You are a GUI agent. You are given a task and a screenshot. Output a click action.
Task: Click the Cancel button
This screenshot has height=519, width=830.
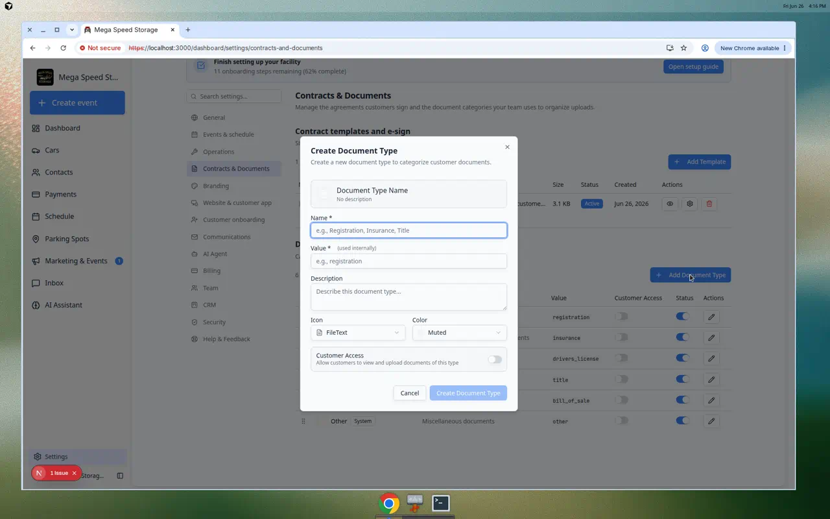click(x=410, y=393)
